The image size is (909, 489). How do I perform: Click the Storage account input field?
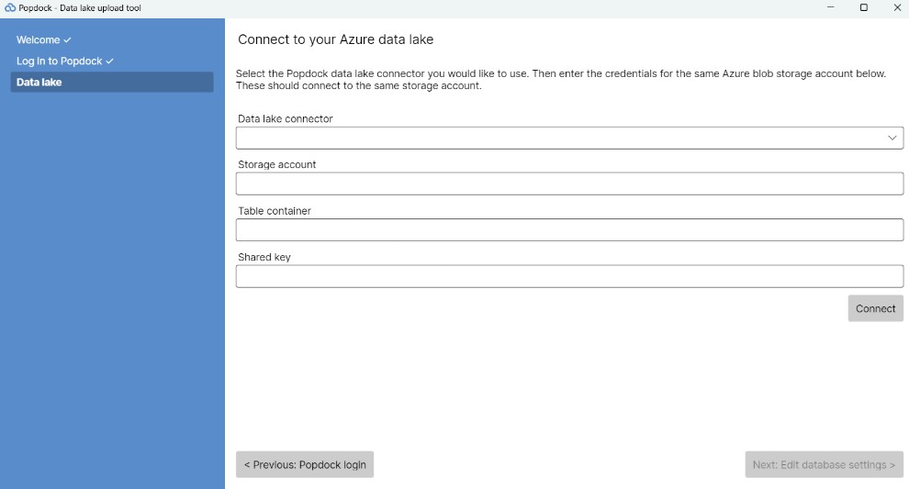click(569, 183)
